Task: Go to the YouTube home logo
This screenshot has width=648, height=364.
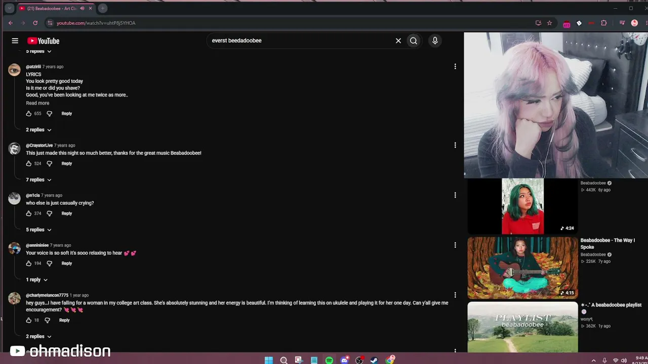Action: click(x=44, y=41)
